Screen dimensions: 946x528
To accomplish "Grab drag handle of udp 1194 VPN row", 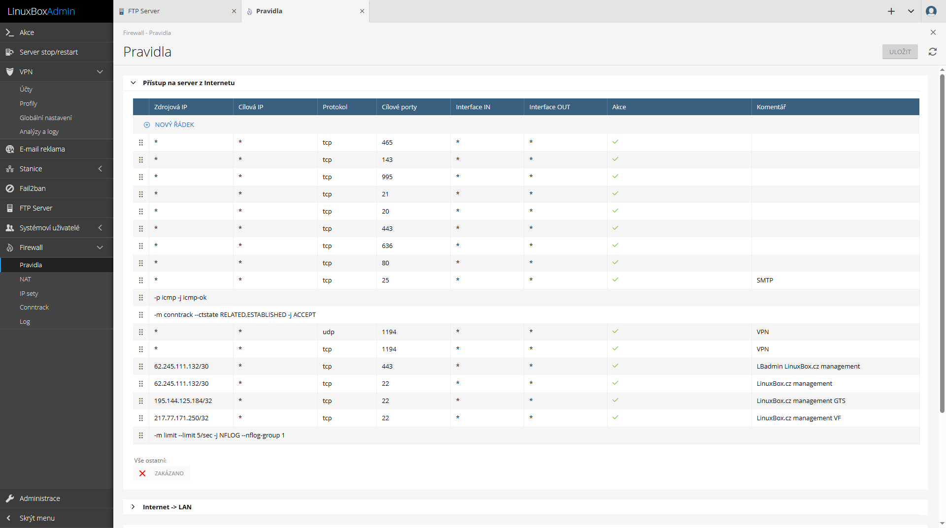I will click(141, 332).
